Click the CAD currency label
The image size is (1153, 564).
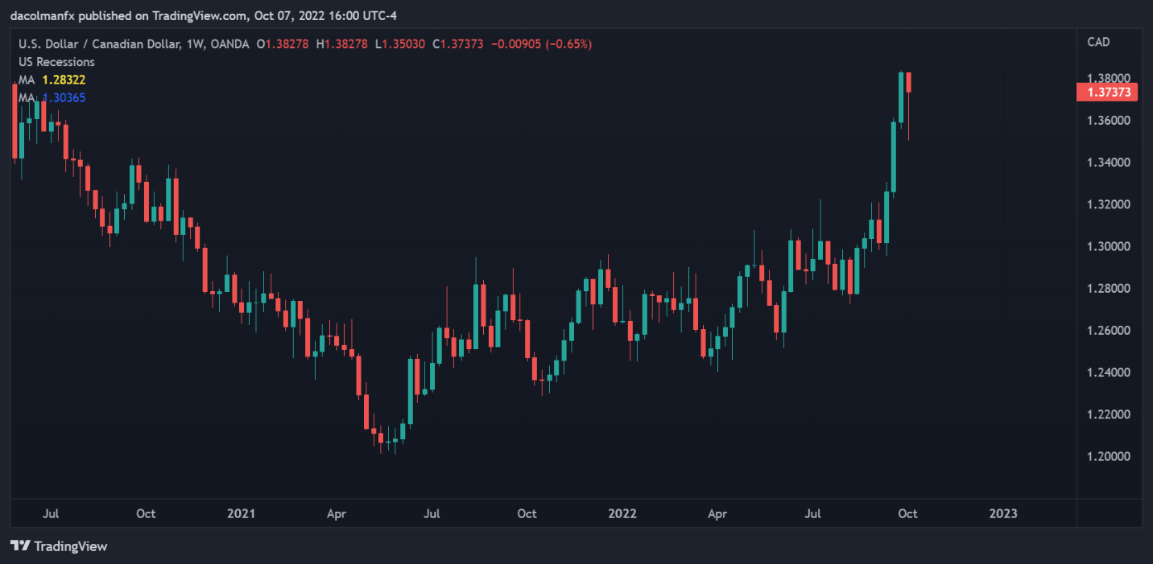pos(1098,41)
